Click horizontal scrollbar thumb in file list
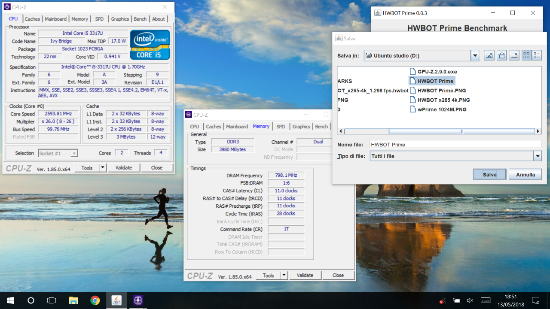The image size is (550, 309). (462, 131)
